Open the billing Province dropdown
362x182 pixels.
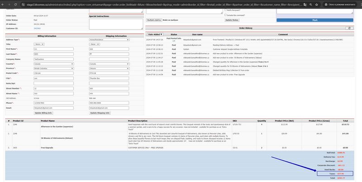pos(54,68)
